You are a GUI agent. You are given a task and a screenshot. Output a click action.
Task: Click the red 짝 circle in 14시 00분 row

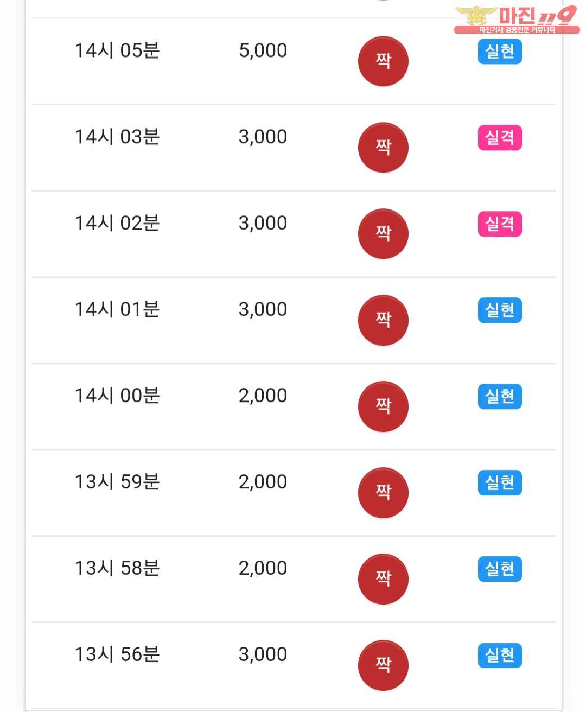coord(383,406)
